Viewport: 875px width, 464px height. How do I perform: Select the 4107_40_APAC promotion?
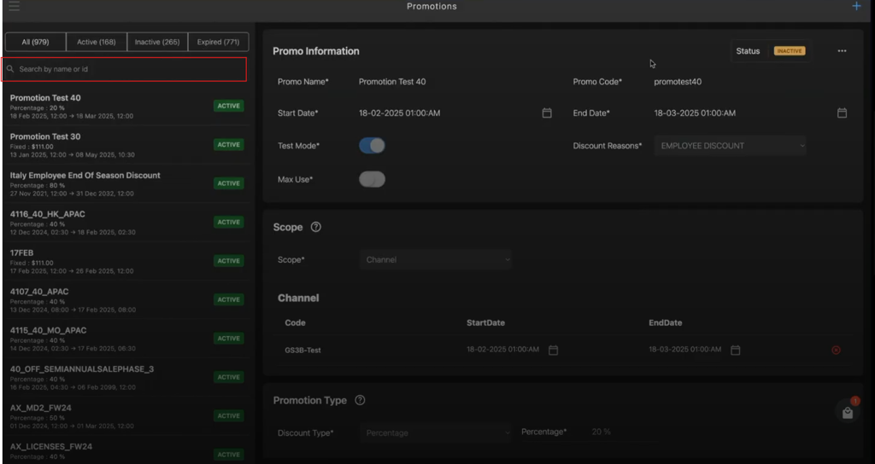[127, 299]
